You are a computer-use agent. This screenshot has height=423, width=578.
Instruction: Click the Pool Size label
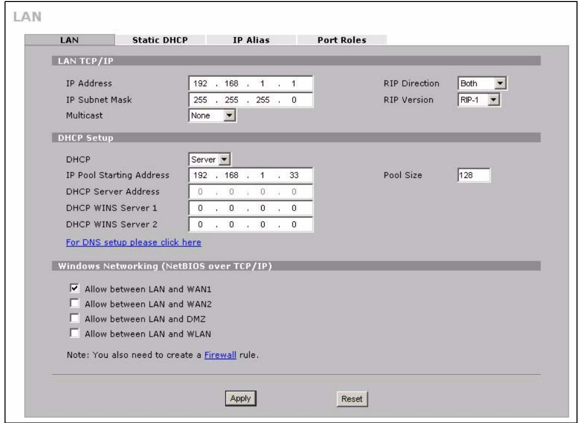pos(403,175)
